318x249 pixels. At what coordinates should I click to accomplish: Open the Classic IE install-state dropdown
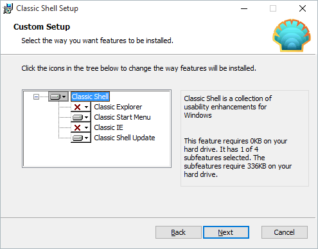click(x=81, y=127)
